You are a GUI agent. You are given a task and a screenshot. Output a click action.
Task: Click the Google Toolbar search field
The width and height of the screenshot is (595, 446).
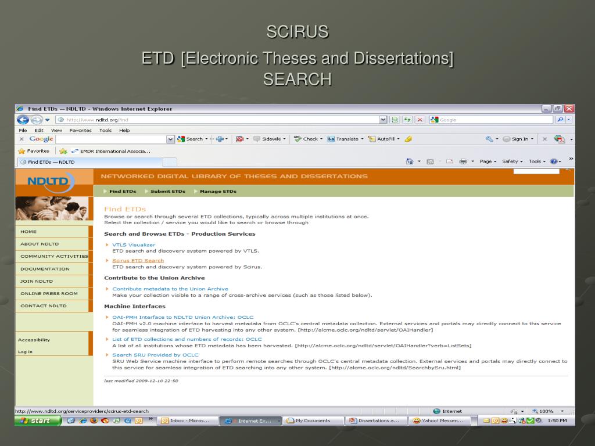click(x=111, y=139)
